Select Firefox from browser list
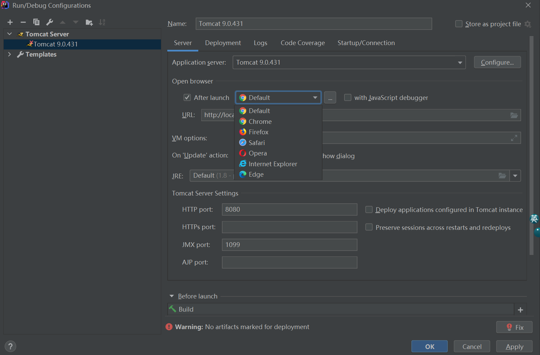 pos(278,132)
